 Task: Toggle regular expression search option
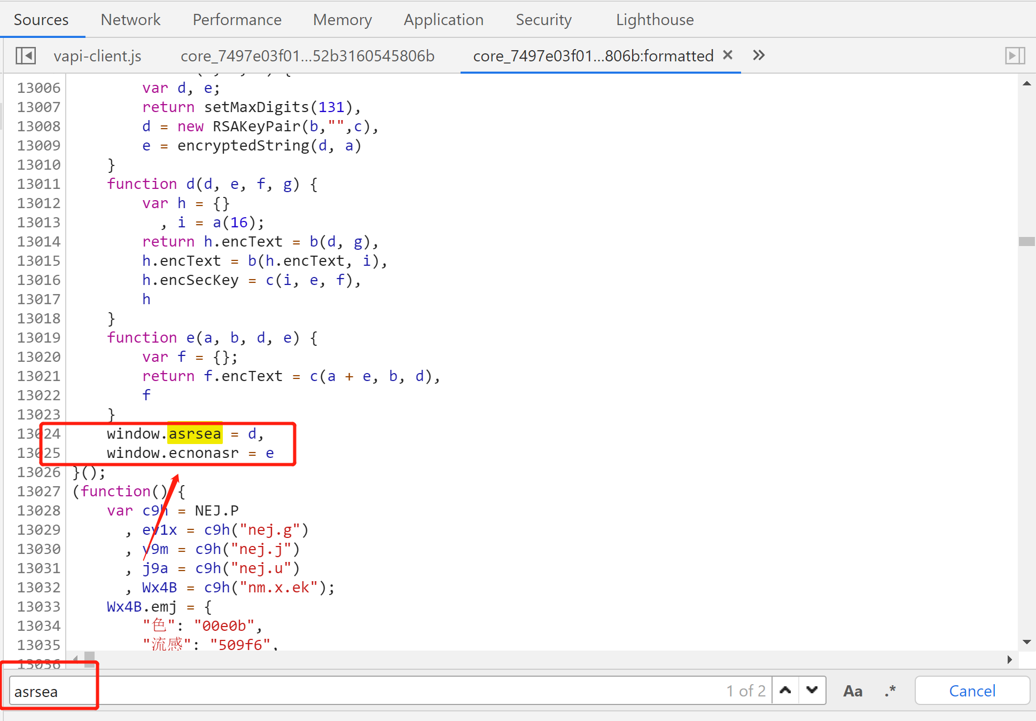(x=890, y=691)
